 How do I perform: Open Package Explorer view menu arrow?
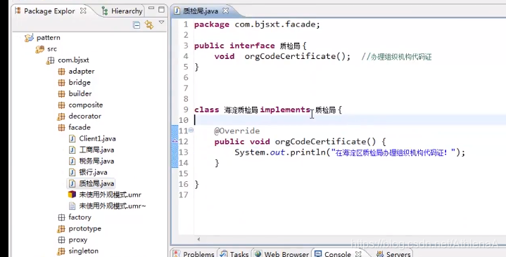pos(161,22)
